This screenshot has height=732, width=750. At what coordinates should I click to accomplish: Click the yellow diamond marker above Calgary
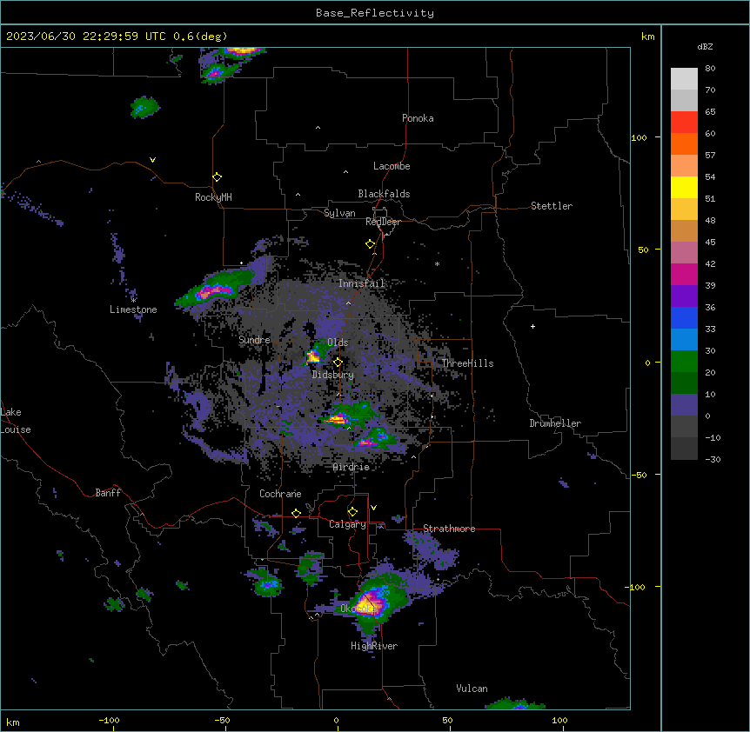pos(353,512)
